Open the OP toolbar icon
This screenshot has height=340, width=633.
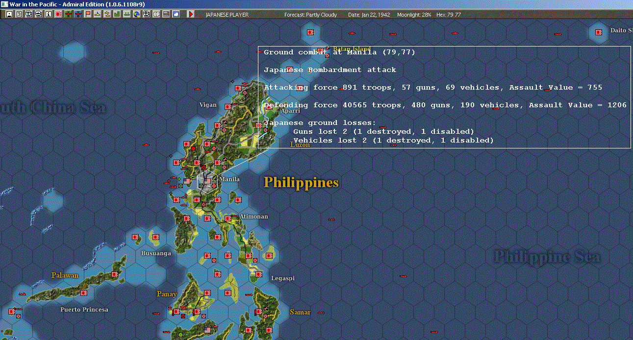[x=156, y=14]
